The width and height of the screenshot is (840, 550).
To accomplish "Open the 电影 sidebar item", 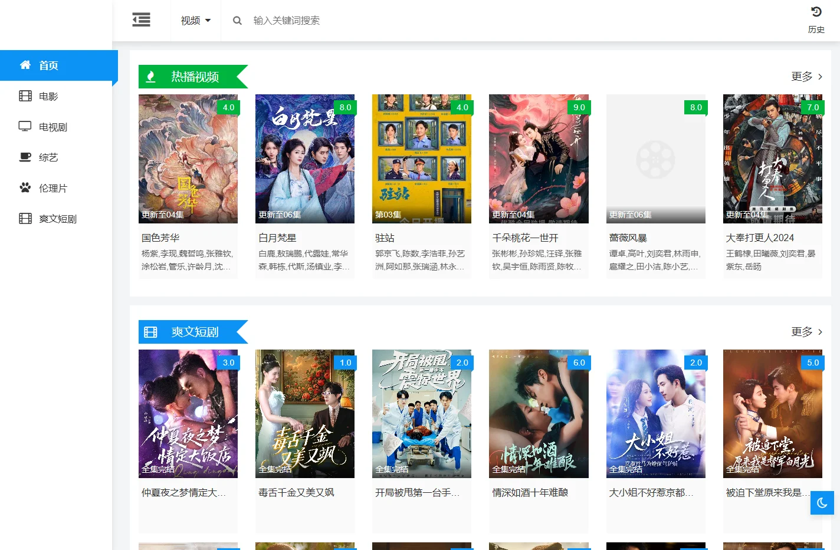I will tap(56, 96).
